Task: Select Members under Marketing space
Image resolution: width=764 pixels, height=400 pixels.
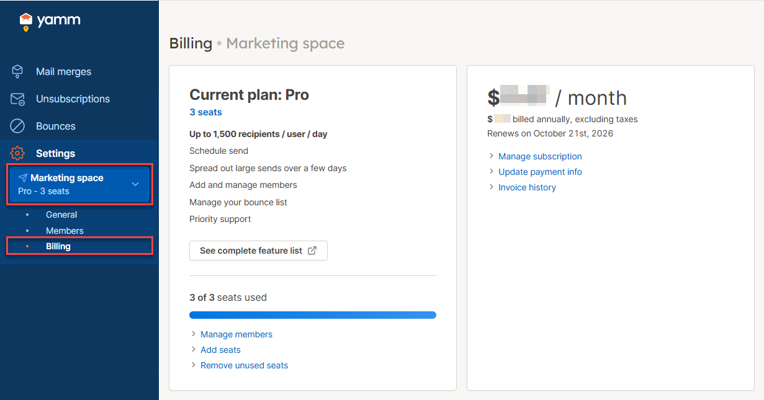Action: pyautogui.click(x=65, y=230)
